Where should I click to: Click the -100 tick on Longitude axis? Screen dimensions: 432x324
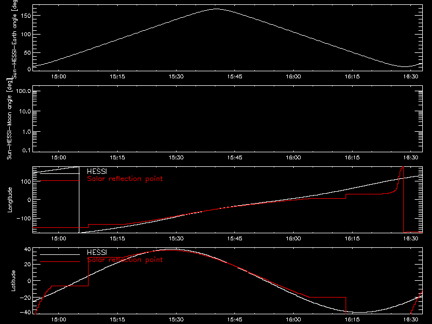click(24, 218)
